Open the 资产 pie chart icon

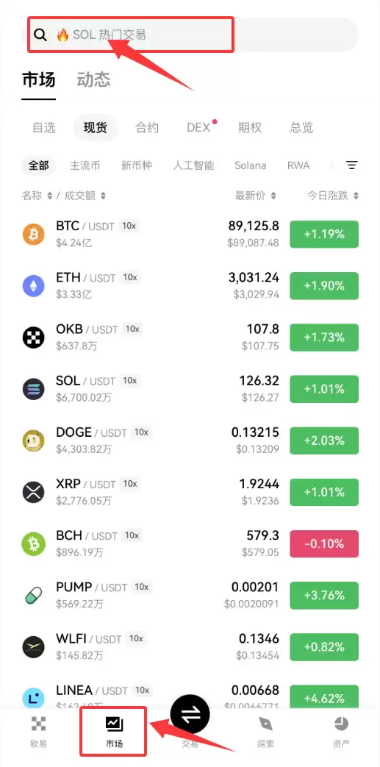tap(341, 724)
